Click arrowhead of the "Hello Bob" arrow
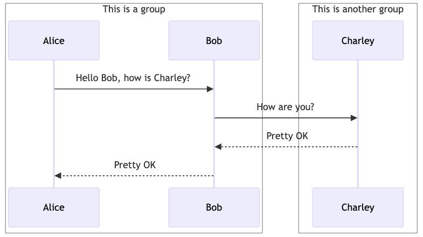 pos(211,89)
